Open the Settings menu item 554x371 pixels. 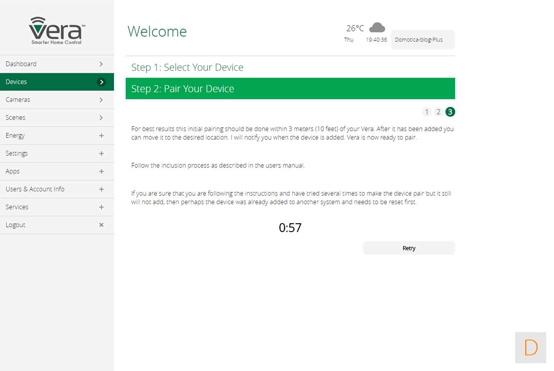57,153
